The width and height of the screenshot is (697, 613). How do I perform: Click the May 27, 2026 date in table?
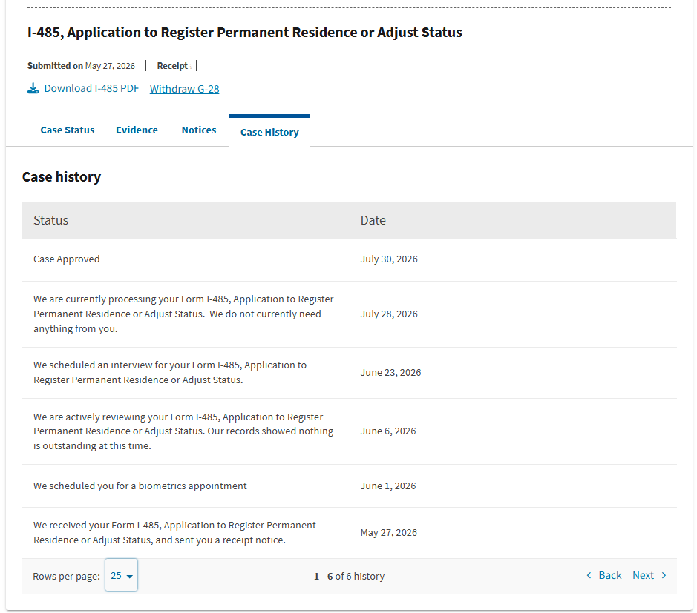click(388, 533)
